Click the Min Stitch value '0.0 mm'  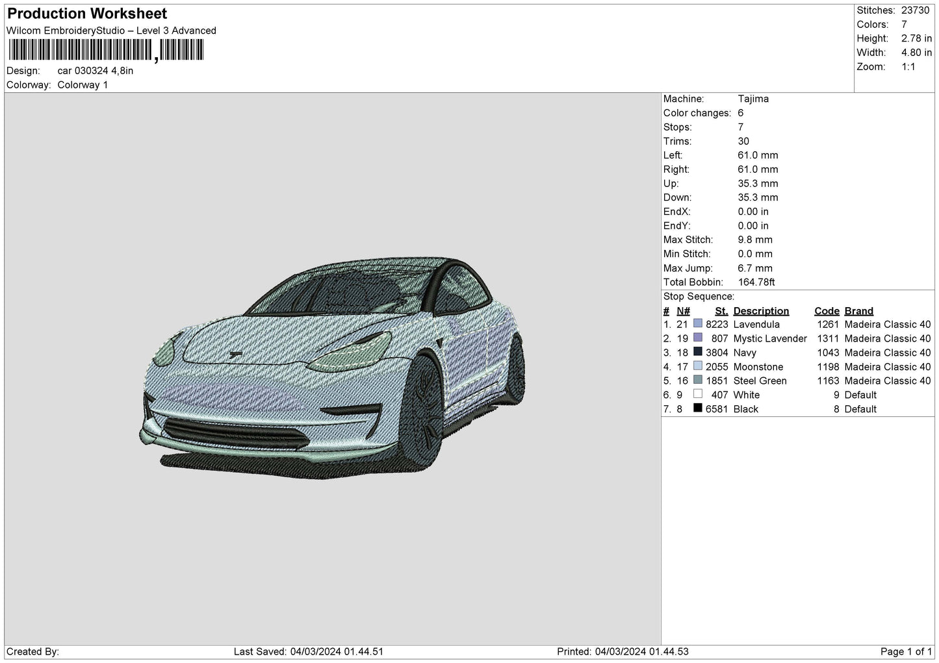pyautogui.click(x=755, y=254)
